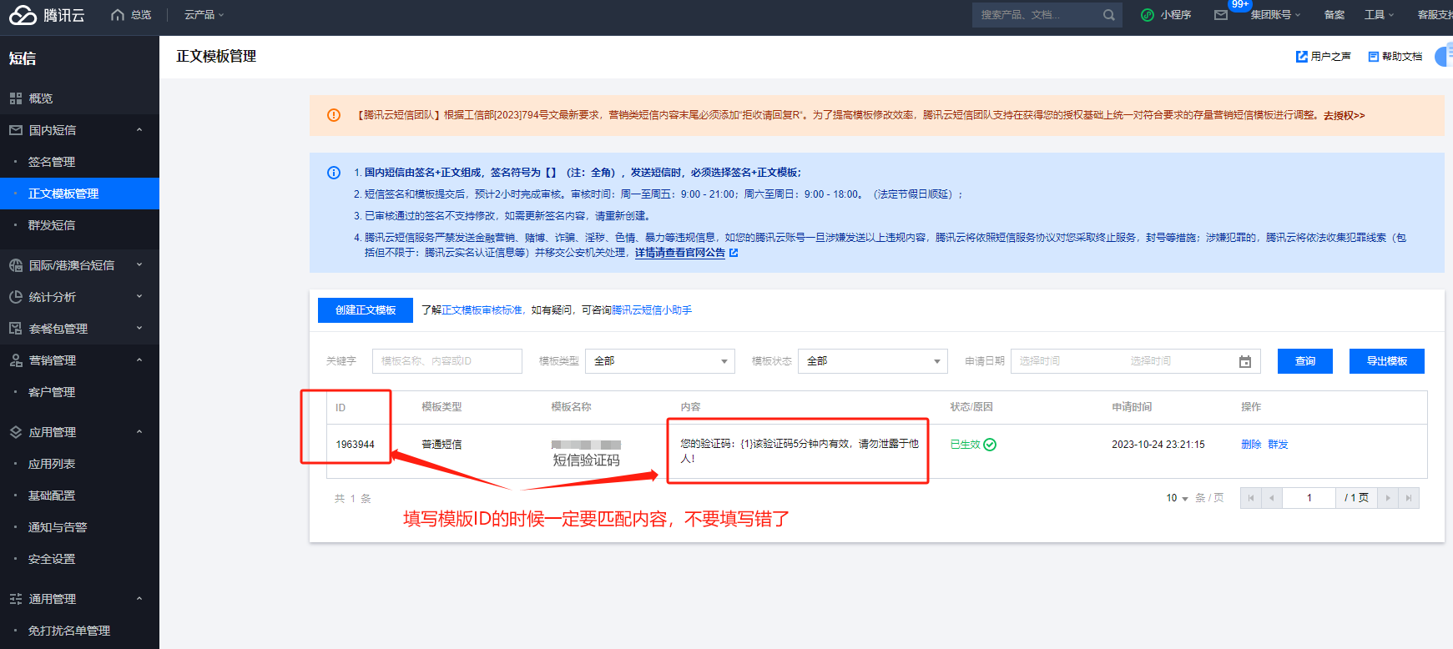Image resolution: width=1453 pixels, height=649 pixels.
Task: Select 正文模板管理 in sidebar
Action: point(79,194)
